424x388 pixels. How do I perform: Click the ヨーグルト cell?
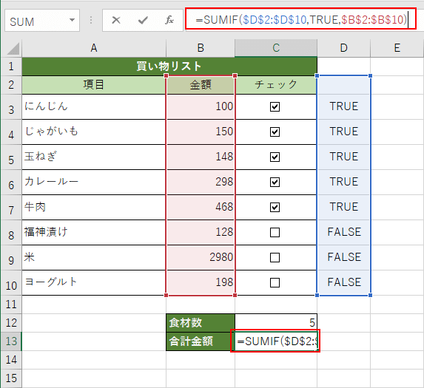(94, 283)
